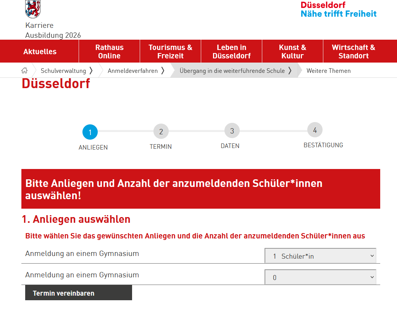The image size is (397, 309).
Task: Open the '1 Schüler*in' dropdown
Action: 320,256
